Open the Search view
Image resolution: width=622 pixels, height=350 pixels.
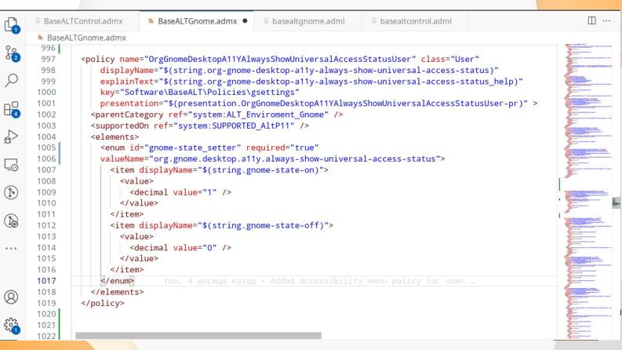click(x=11, y=80)
